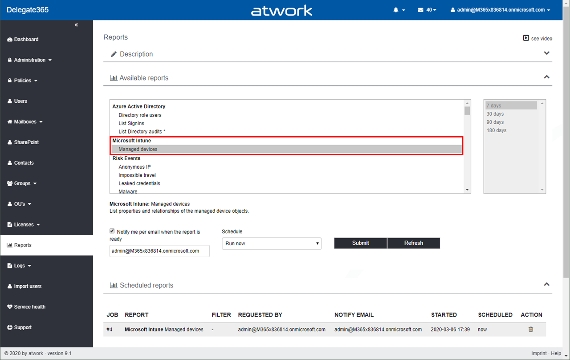This screenshot has height=360, width=570.
Task: Click the REPORT column header
Action: tap(137, 315)
